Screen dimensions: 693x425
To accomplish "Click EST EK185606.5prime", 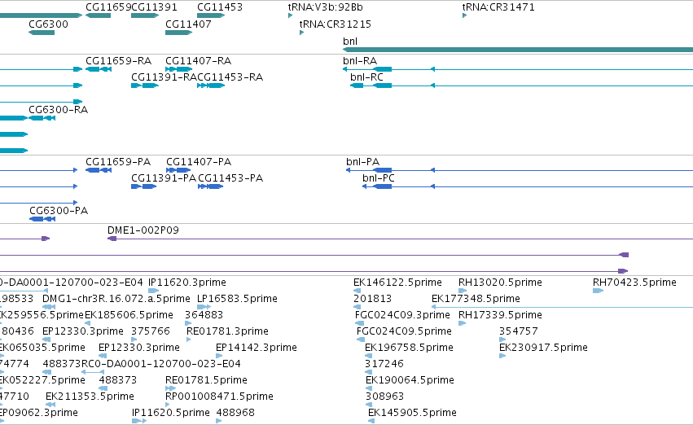I will point(129,315).
